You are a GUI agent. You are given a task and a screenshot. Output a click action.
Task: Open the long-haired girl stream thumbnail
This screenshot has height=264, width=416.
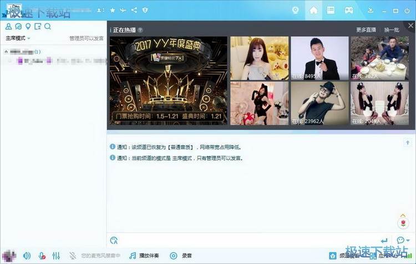pos(259,58)
